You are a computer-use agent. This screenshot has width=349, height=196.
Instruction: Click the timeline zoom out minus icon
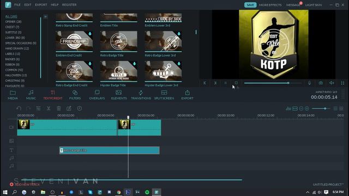point(301,108)
